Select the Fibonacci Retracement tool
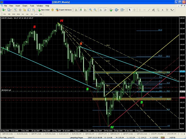This screenshot has height=139, width=186. point(158,10)
